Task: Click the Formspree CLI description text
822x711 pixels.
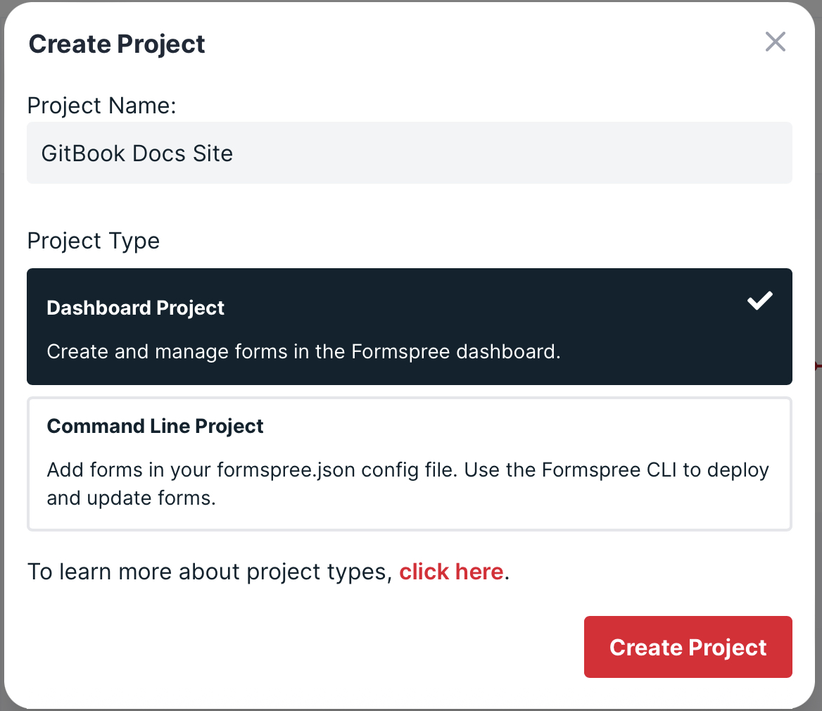Action: [x=407, y=484]
